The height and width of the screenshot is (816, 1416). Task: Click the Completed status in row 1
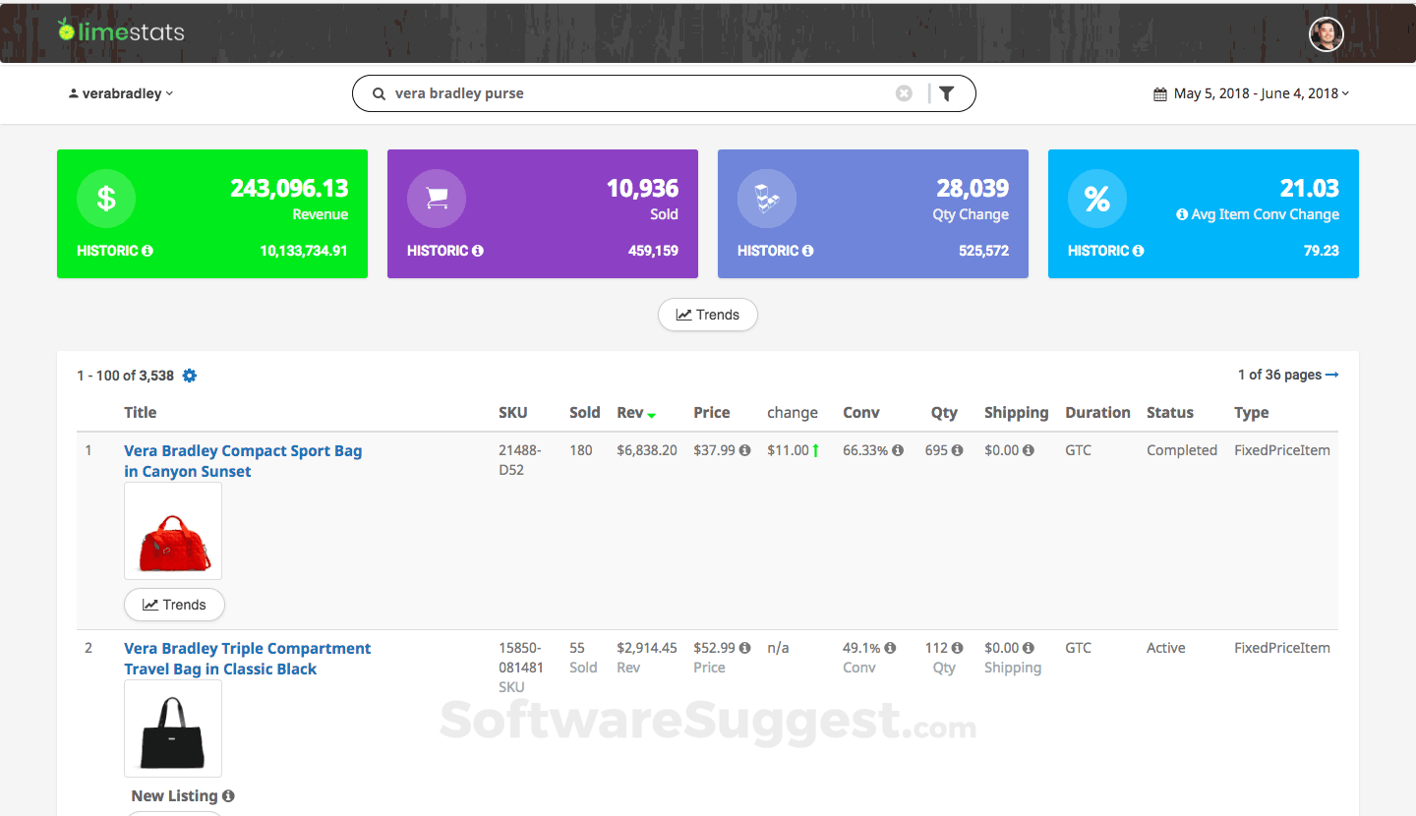click(1182, 450)
